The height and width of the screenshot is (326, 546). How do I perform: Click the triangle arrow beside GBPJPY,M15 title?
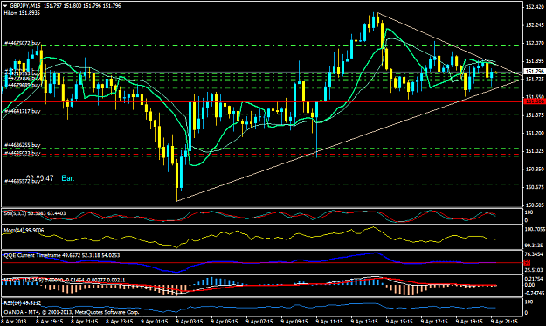pyautogui.click(x=5, y=6)
